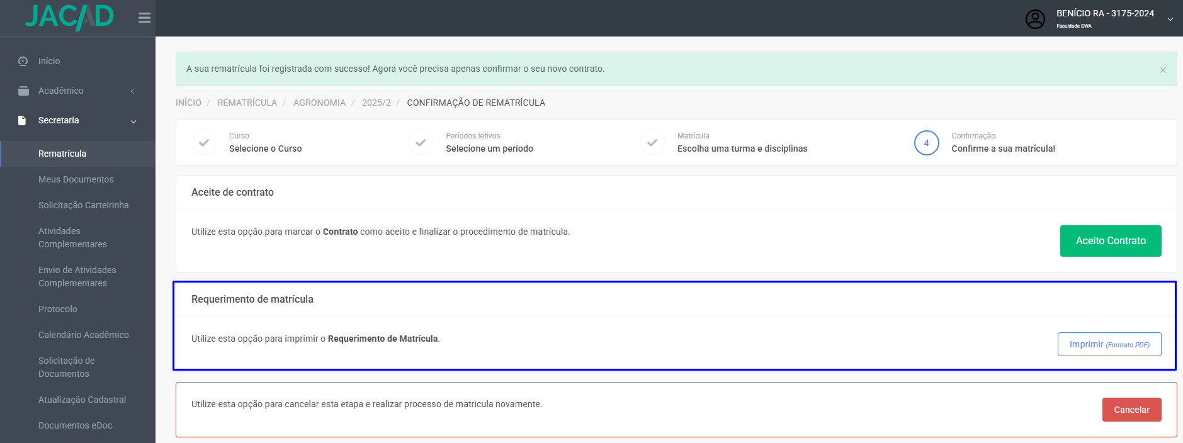The height and width of the screenshot is (443, 1183).
Task: Click the 'CONFIRMAÇÃO DE REMATRÍCULA' breadcrumb text
Action: tap(476, 103)
